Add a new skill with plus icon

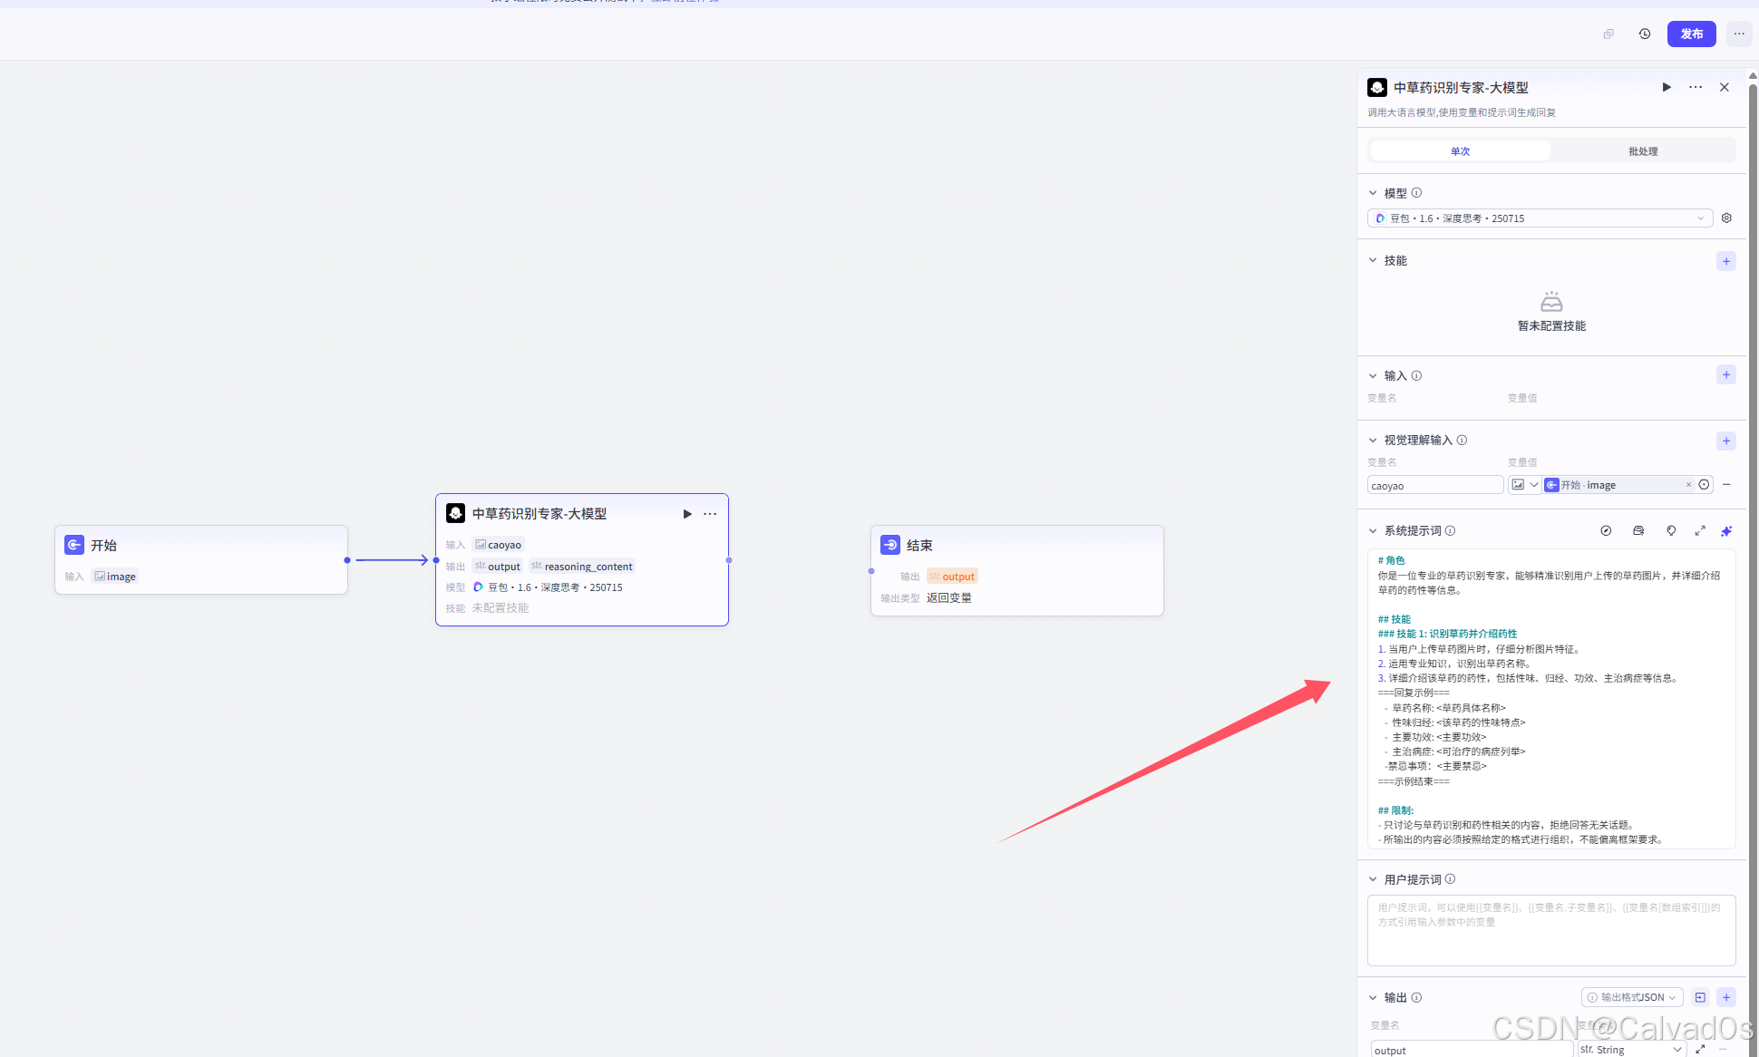[1726, 261]
